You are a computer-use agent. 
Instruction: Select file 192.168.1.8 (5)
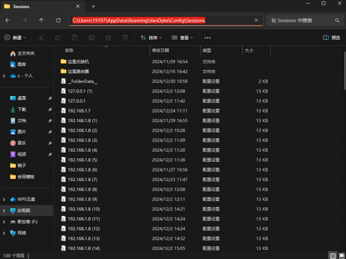pyautogui.click(x=82, y=160)
